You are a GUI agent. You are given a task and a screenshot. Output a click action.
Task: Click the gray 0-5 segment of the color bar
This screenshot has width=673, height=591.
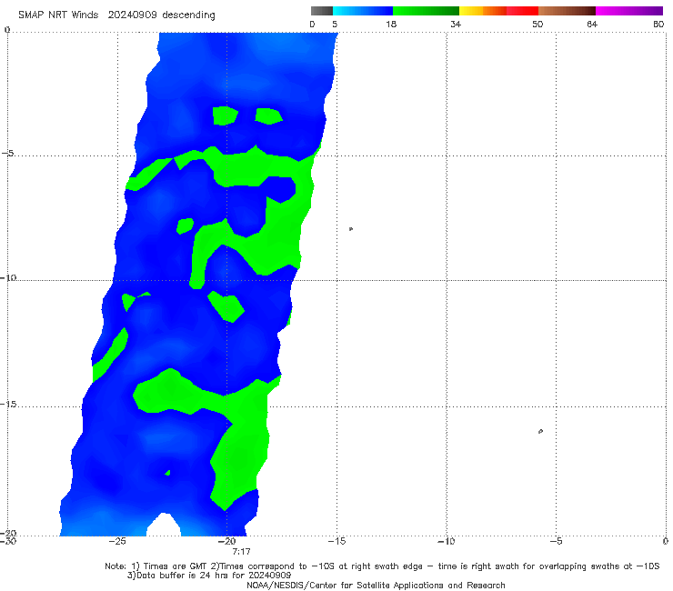click(321, 11)
